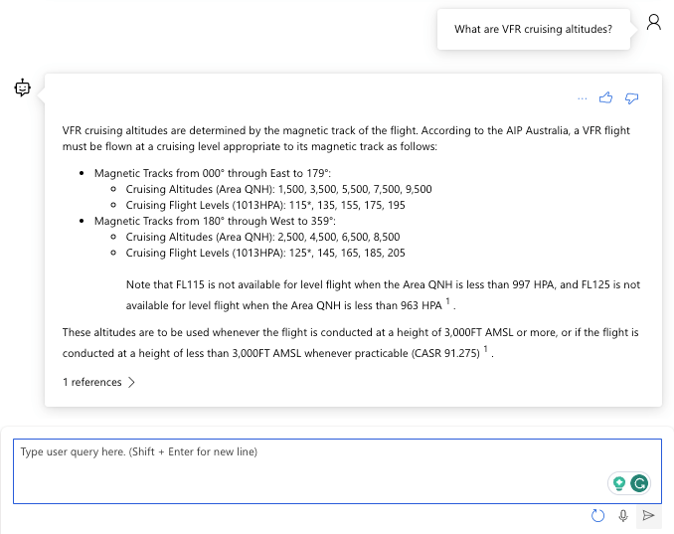Click the 'What are VFR cruising altitudes?' message

click(533, 29)
